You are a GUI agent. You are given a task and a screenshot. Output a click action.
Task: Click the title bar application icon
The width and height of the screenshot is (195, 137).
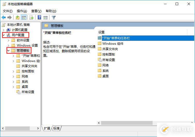[4, 4]
